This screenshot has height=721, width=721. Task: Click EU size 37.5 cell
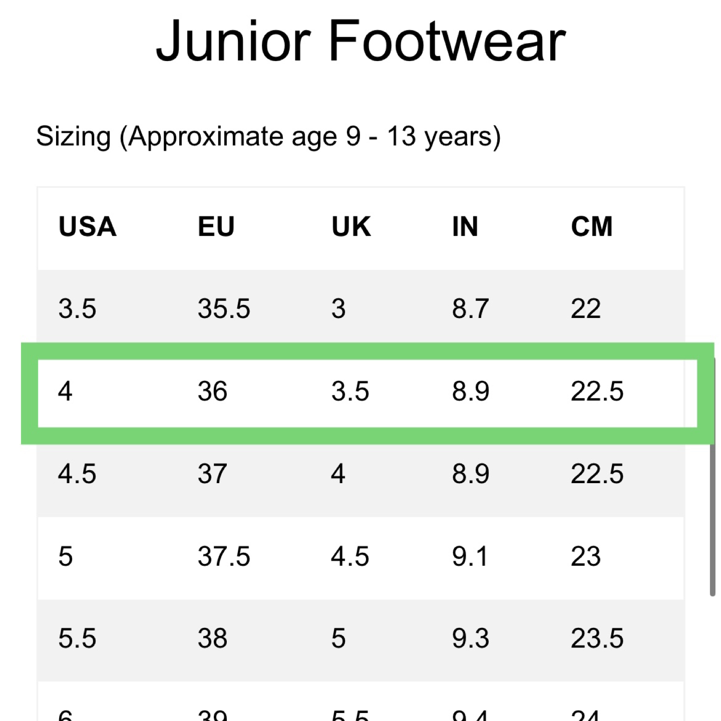(224, 556)
